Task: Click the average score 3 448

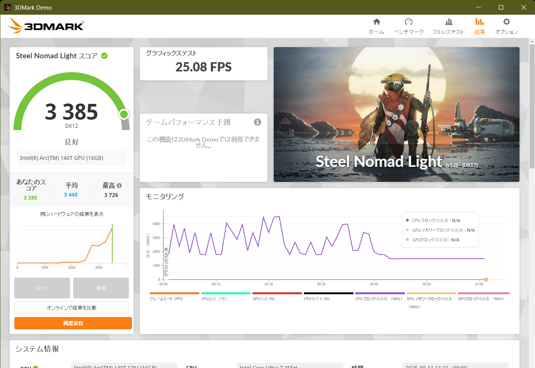Action: point(71,195)
